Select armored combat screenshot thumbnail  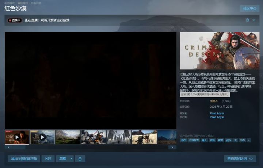point(94,137)
